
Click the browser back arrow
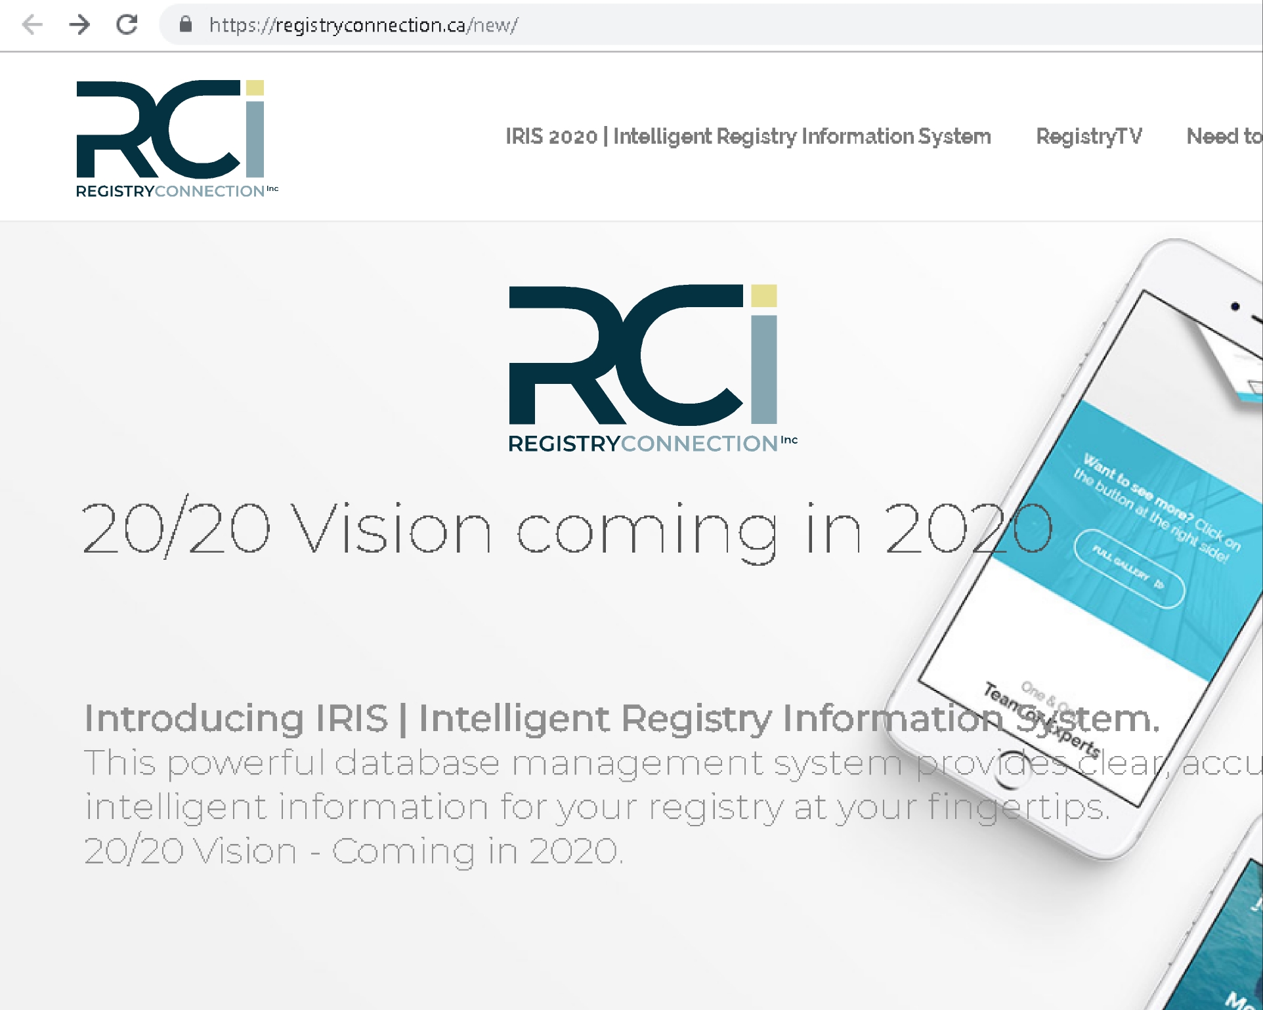[32, 25]
